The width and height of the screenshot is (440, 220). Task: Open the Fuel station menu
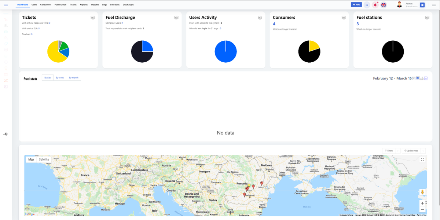60,5
